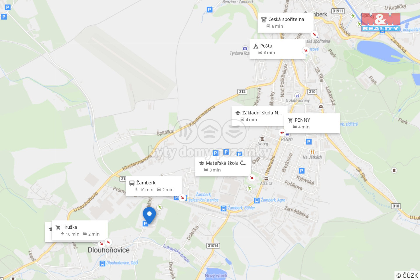Select the Žamberk bus stop icon
This screenshot has width=420, height=280.
(x=132, y=183)
